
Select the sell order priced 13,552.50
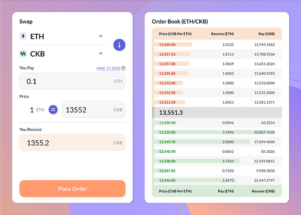[x=218, y=92]
